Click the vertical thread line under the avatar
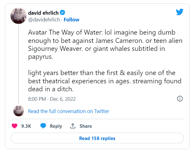The image size is (195, 155). coord(19,64)
